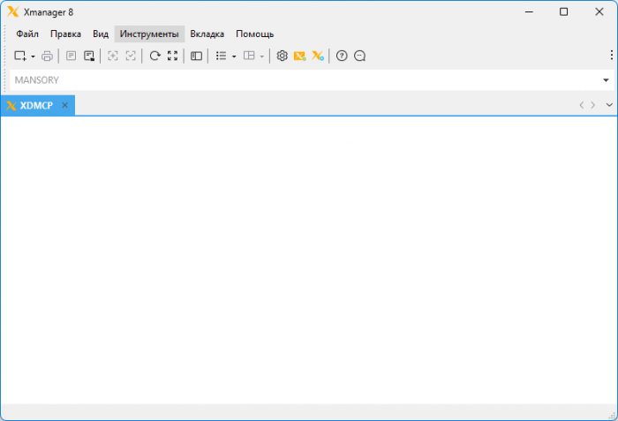Open the Помощь menu

click(254, 34)
